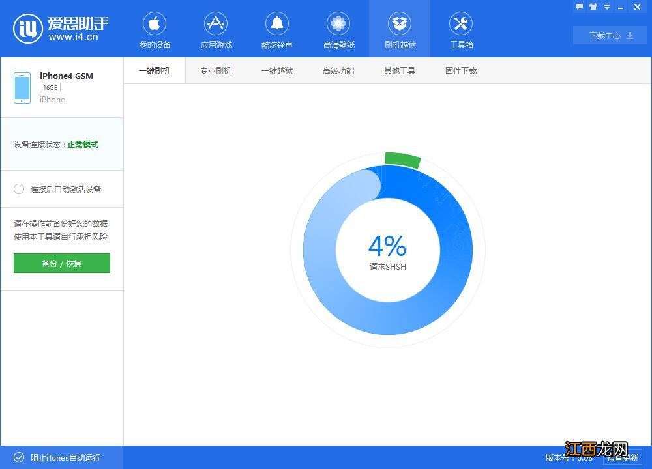Close the 爱思助手 window
Image resolution: width=652 pixels, height=469 pixels.
pos(637,7)
